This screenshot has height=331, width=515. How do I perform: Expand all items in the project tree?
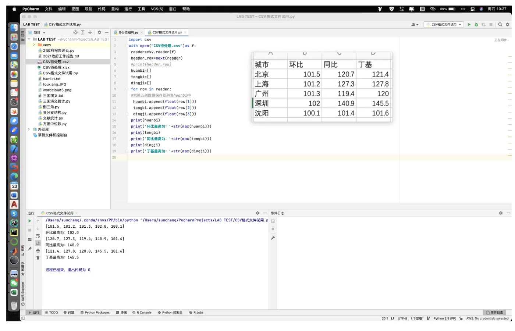point(83,32)
